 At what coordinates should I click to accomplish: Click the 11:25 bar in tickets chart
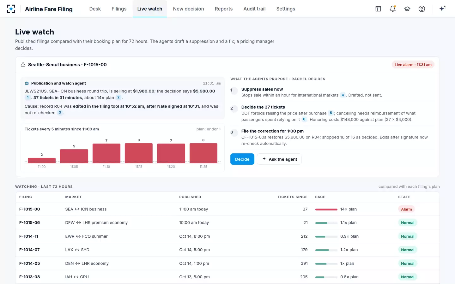(203, 153)
